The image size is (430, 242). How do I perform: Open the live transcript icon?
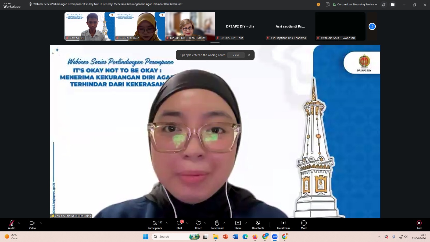coord(328,4)
